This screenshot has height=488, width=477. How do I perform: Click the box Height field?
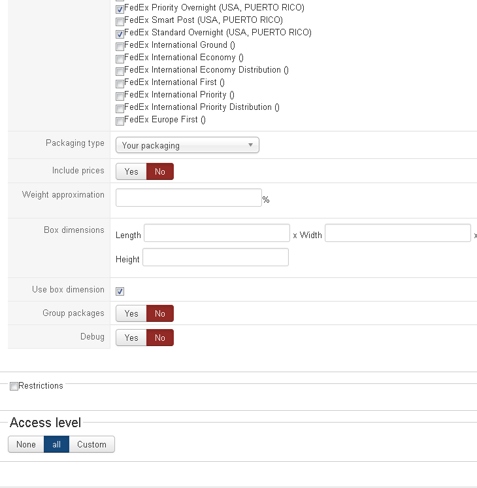click(215, 258)
